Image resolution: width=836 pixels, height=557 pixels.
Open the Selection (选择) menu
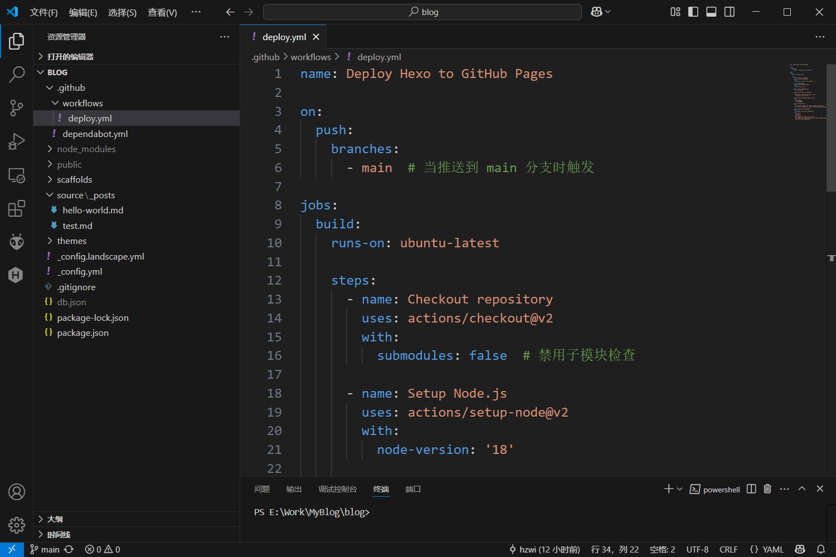pyautogui.click(x=122, y=12)
